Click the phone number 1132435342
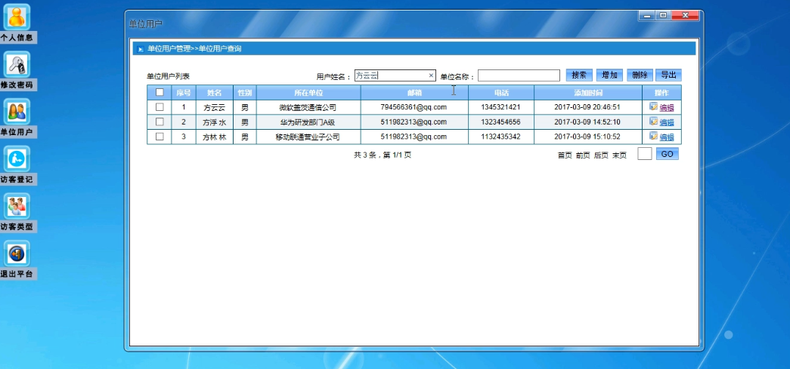This screenshot has width=790, height=369. tap(500, 137)
